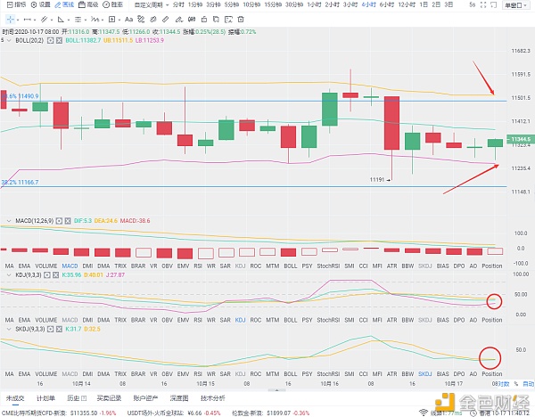Screen dimensions: 535x417
Task: Open the 账户资产 account assets tab
Action: click(145, 398)
